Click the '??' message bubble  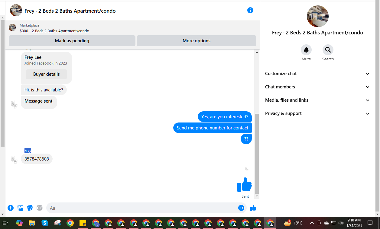[x=246, y=139]
